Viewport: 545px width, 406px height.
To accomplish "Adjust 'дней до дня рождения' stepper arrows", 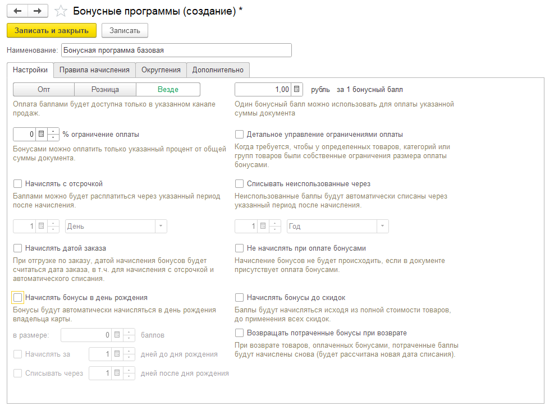I will point(129,354).
